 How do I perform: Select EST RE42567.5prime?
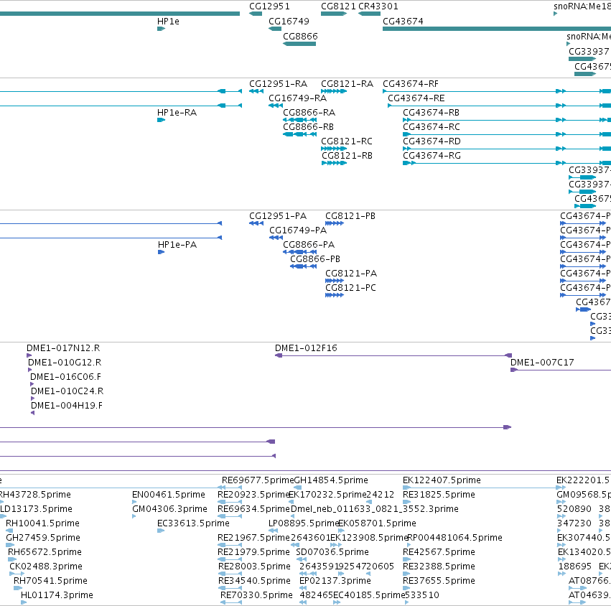(x=439, y=552)
